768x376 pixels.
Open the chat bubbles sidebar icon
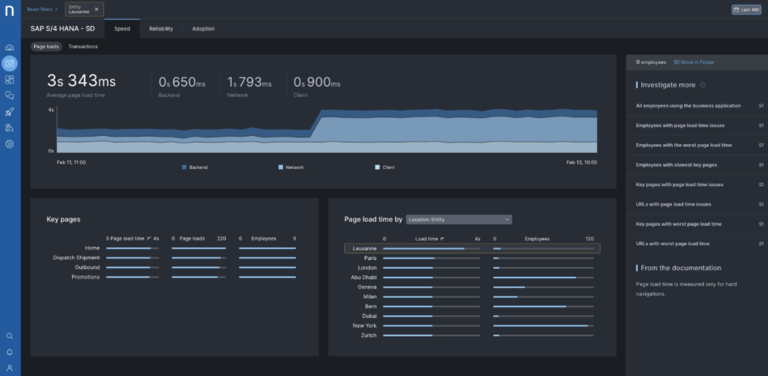[9, 96]
